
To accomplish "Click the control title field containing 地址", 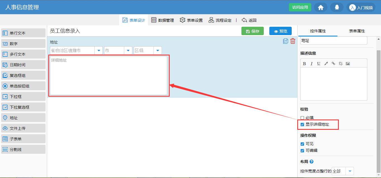I will coord(334,40).
